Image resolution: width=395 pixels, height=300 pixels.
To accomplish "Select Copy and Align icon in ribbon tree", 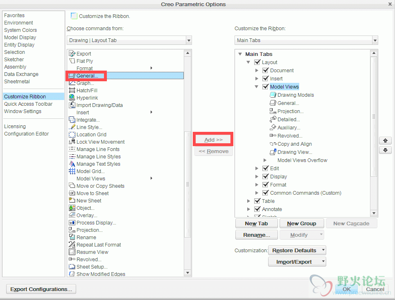I will [x=273, y=144].
